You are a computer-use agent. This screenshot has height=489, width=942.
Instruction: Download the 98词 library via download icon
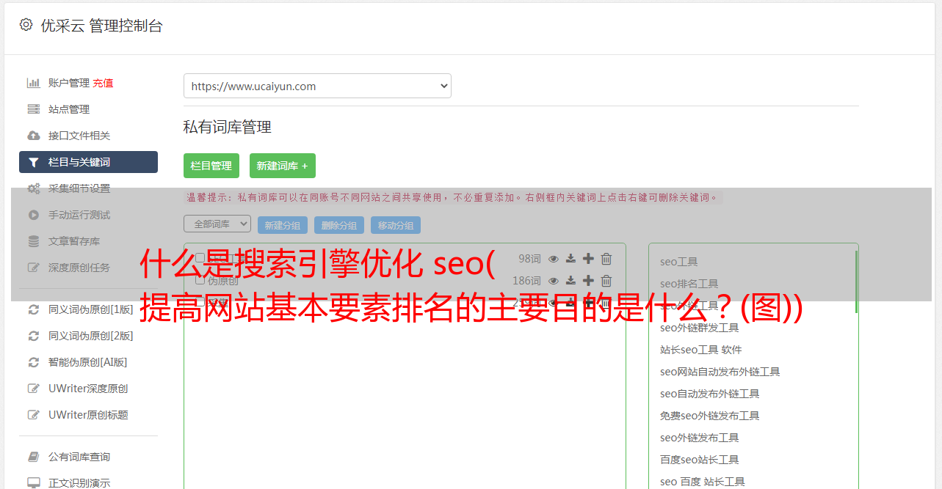570,259
